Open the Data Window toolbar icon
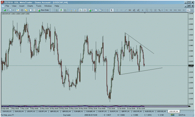Screen dimensions: 195x117 coord(22,10)
